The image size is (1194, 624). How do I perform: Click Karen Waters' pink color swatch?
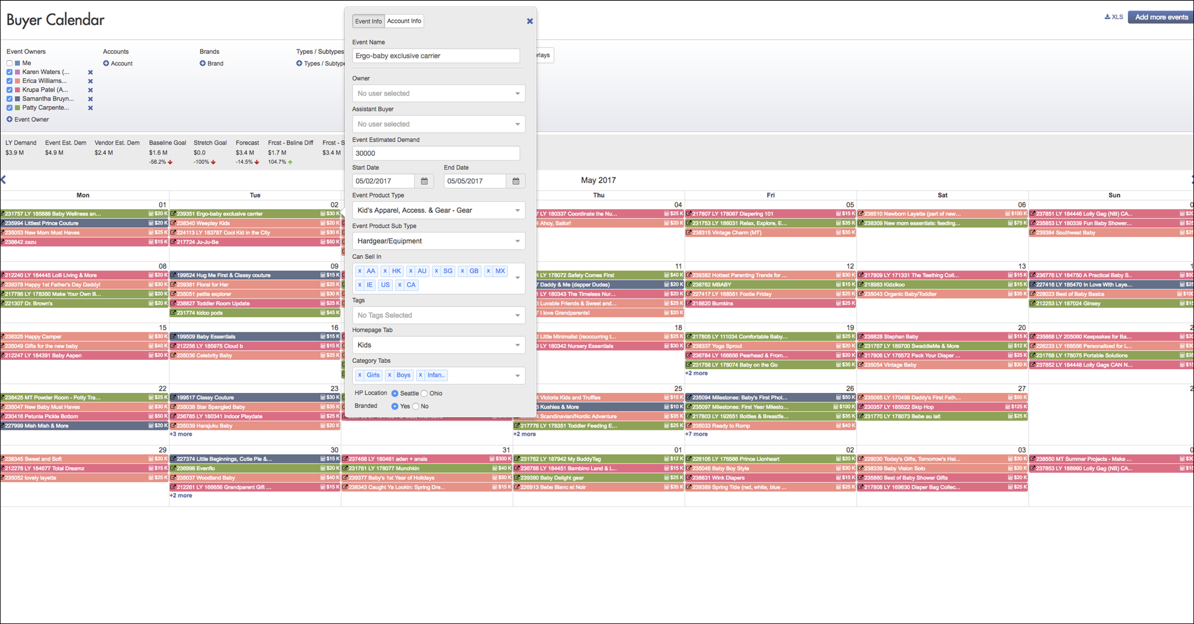[17, 72]
